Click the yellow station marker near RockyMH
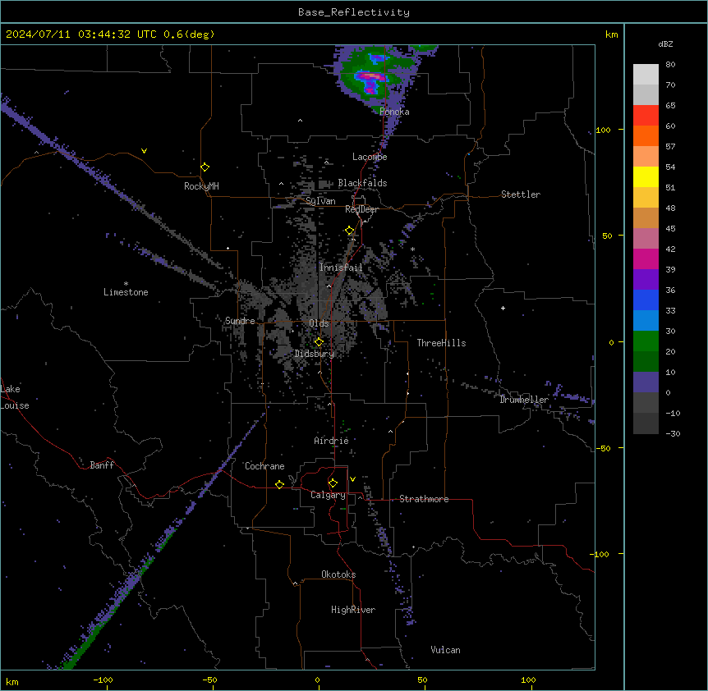 point(205,167)
